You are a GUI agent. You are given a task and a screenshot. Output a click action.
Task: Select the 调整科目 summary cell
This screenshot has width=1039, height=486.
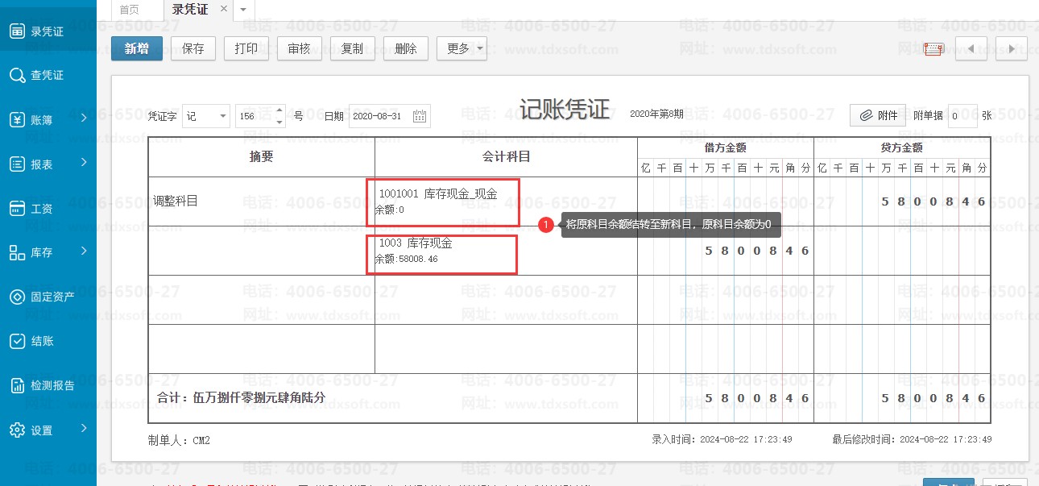[262, 201]
